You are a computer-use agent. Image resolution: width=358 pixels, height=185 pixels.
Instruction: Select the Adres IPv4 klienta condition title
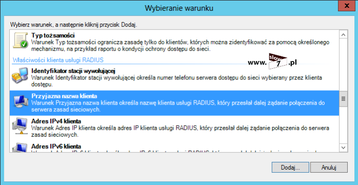56,121
